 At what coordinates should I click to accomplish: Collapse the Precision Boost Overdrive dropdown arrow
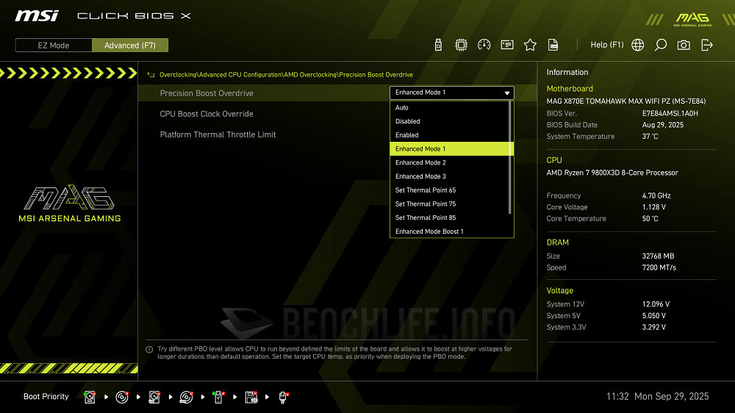(x=507, y=93)
